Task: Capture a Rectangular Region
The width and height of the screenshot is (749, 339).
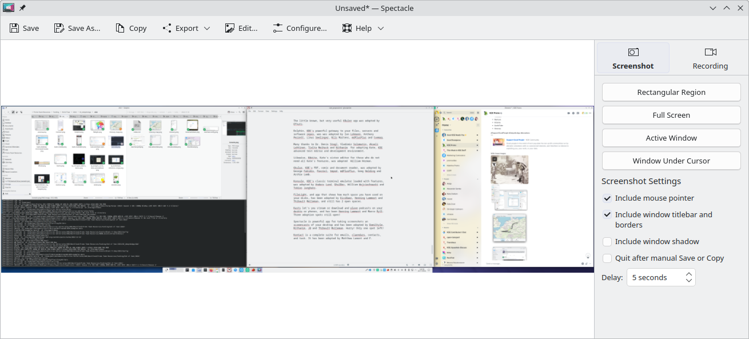Action: [671, 92]
